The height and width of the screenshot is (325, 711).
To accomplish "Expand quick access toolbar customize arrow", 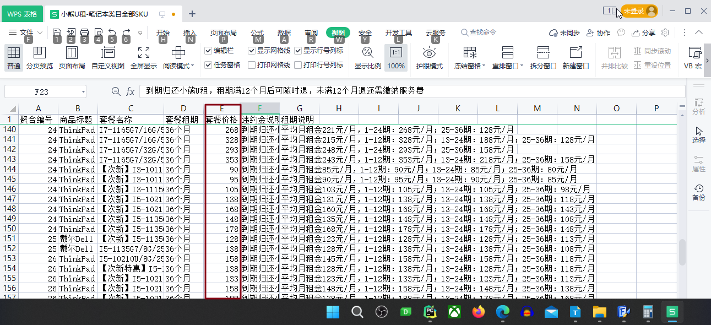I will [x=140, y=32].
